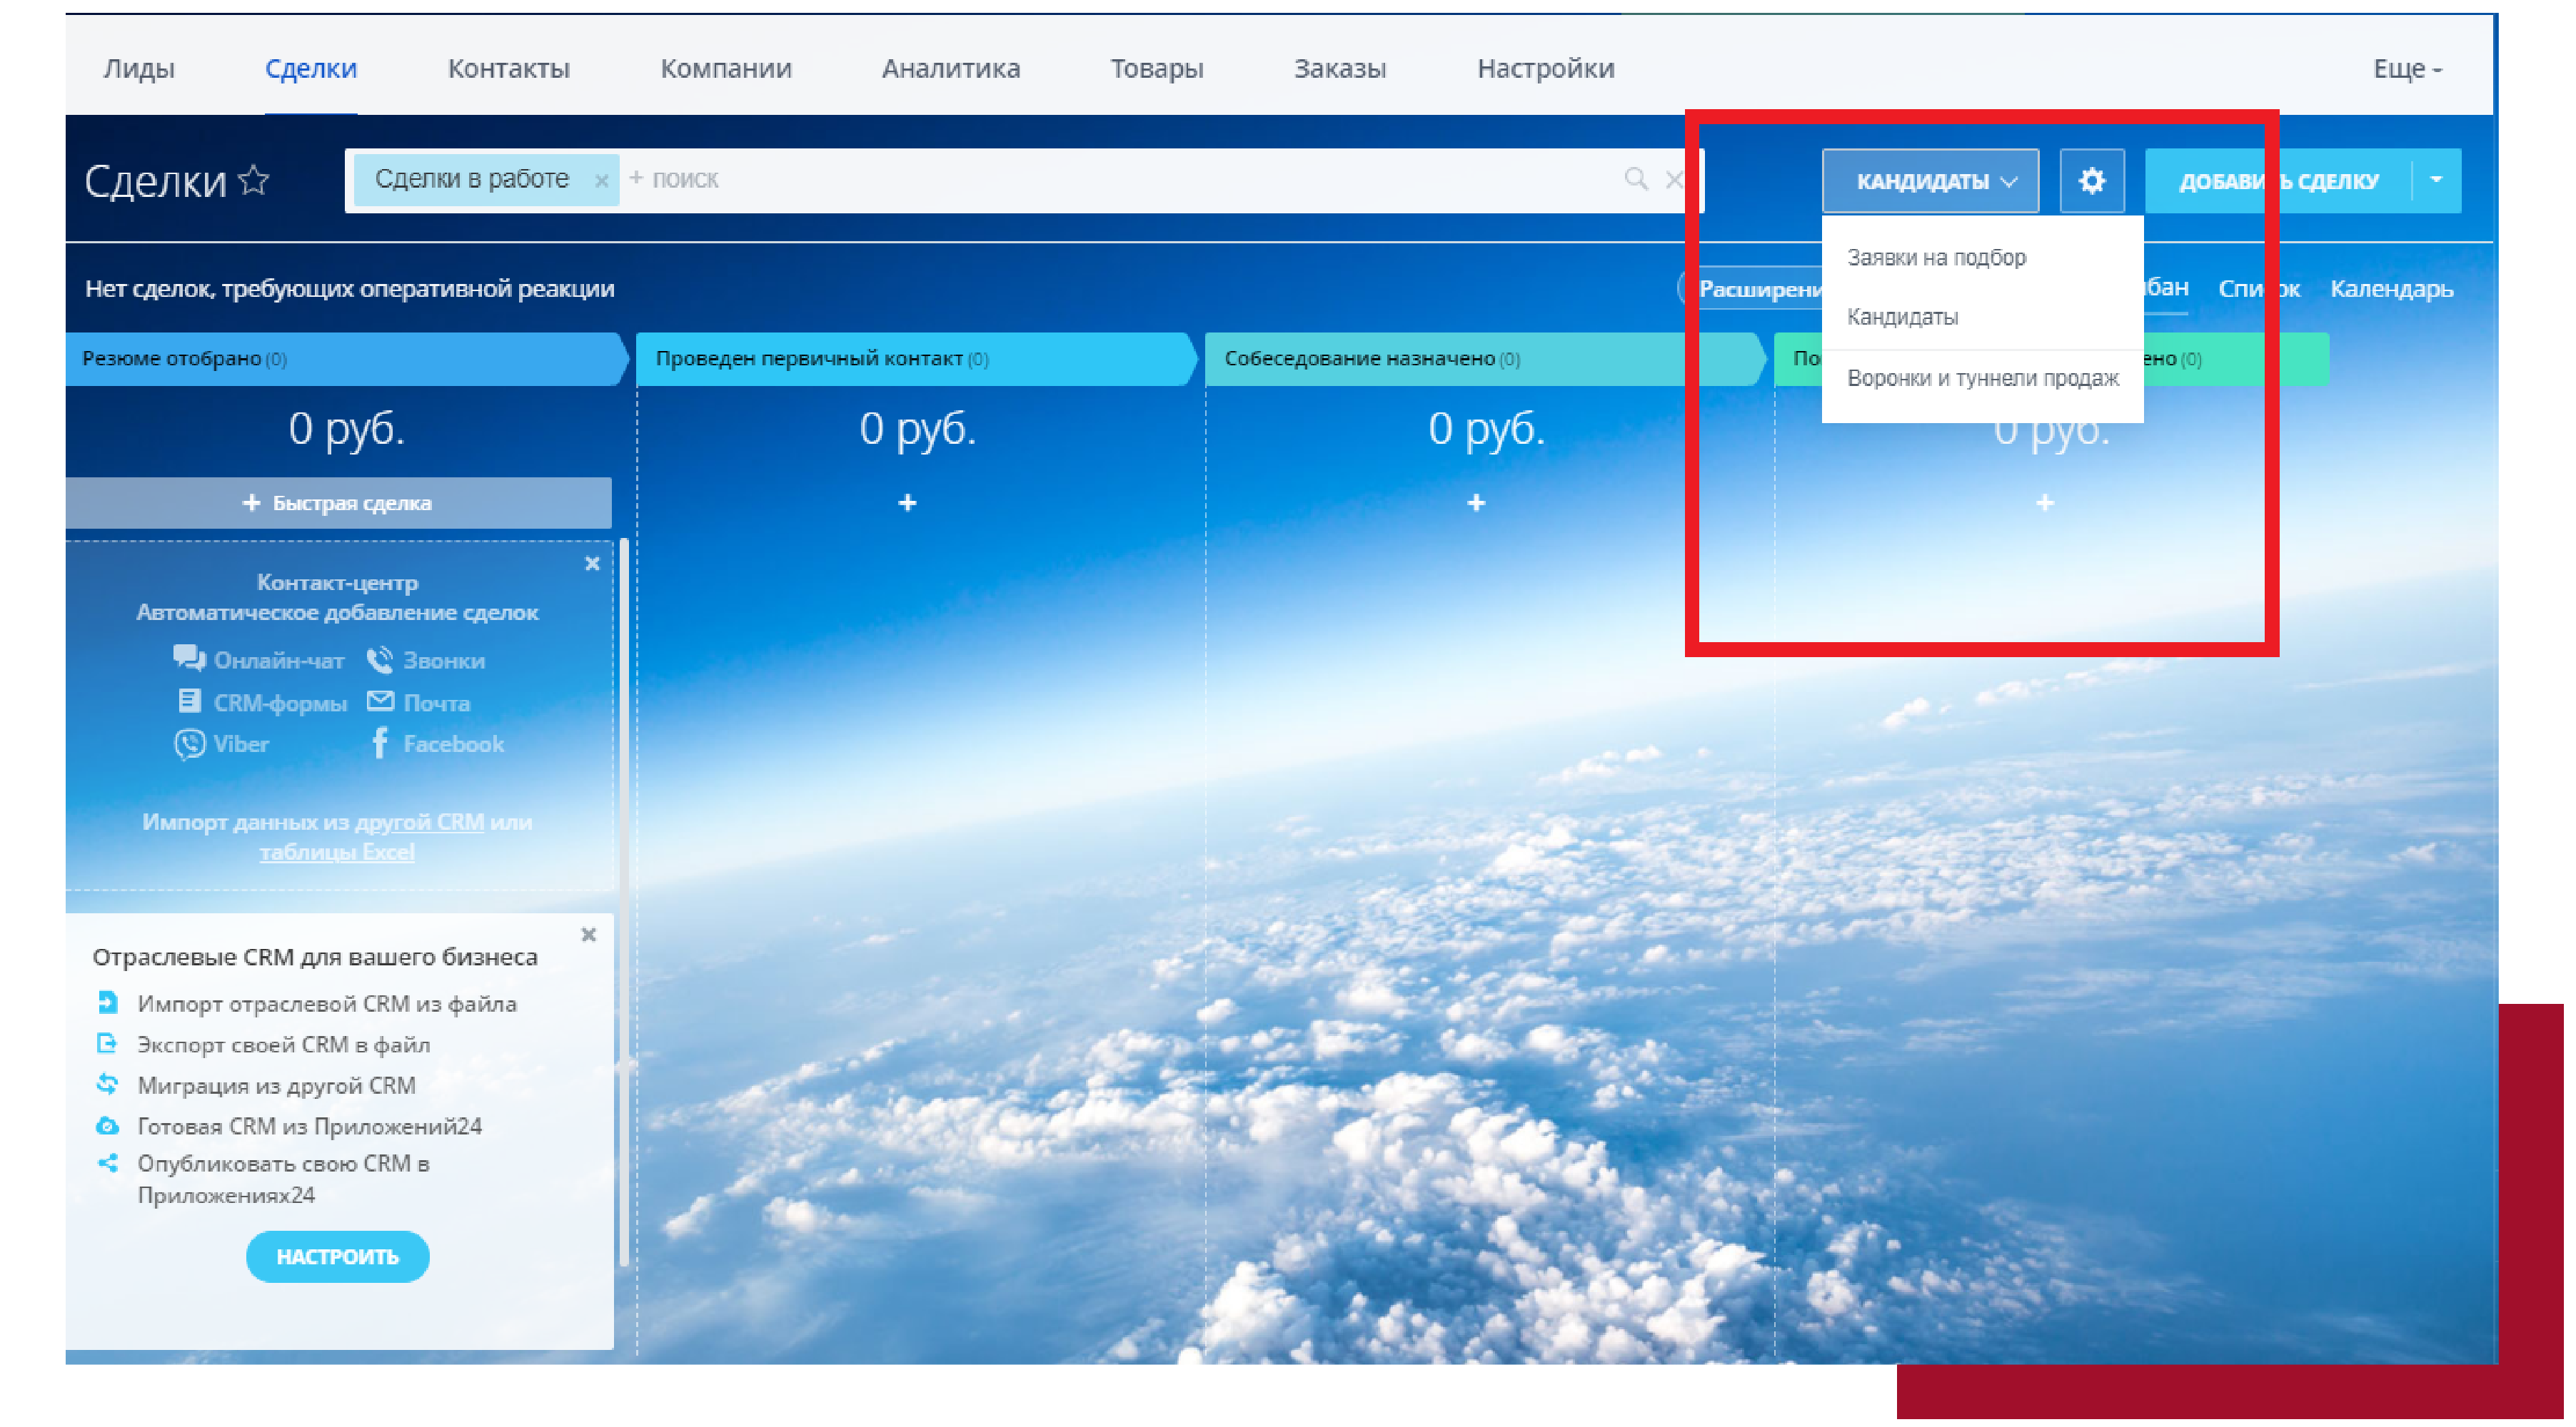Click the Звонки phone icon
The image size is (2576, 1427).
[380, 659]
